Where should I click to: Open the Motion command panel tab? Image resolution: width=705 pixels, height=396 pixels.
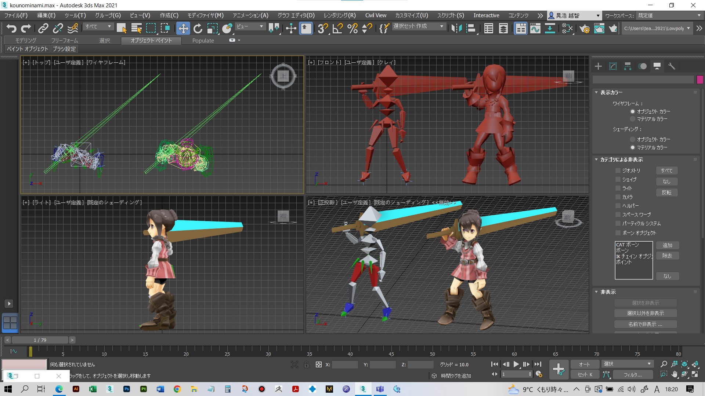642,66
